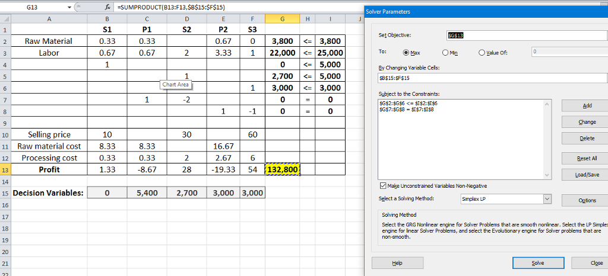This screenshot has width=608, height=276.
Task: Expand the Select a Solving Method dropdown
Action: click(547, 200)
